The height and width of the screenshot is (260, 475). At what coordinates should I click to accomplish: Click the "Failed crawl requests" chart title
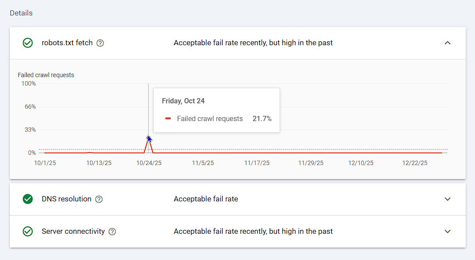[46, 75]
